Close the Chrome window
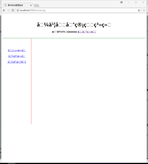 pos(143,2)
